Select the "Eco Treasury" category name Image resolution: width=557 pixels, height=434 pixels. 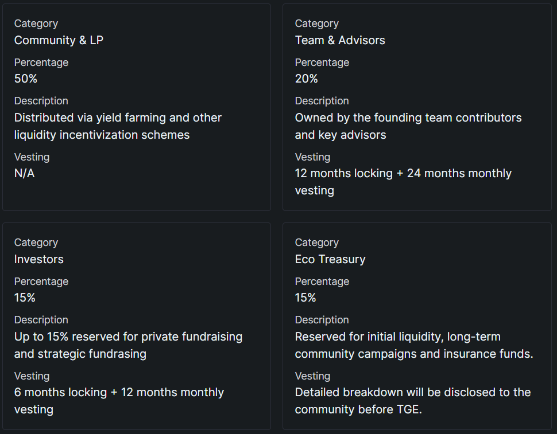(x=330, y=259)
